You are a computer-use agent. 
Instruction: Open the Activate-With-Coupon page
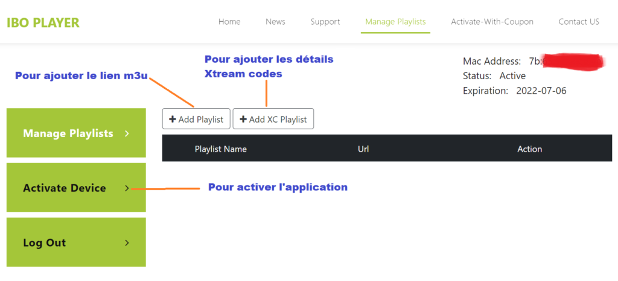click(492, 22)
